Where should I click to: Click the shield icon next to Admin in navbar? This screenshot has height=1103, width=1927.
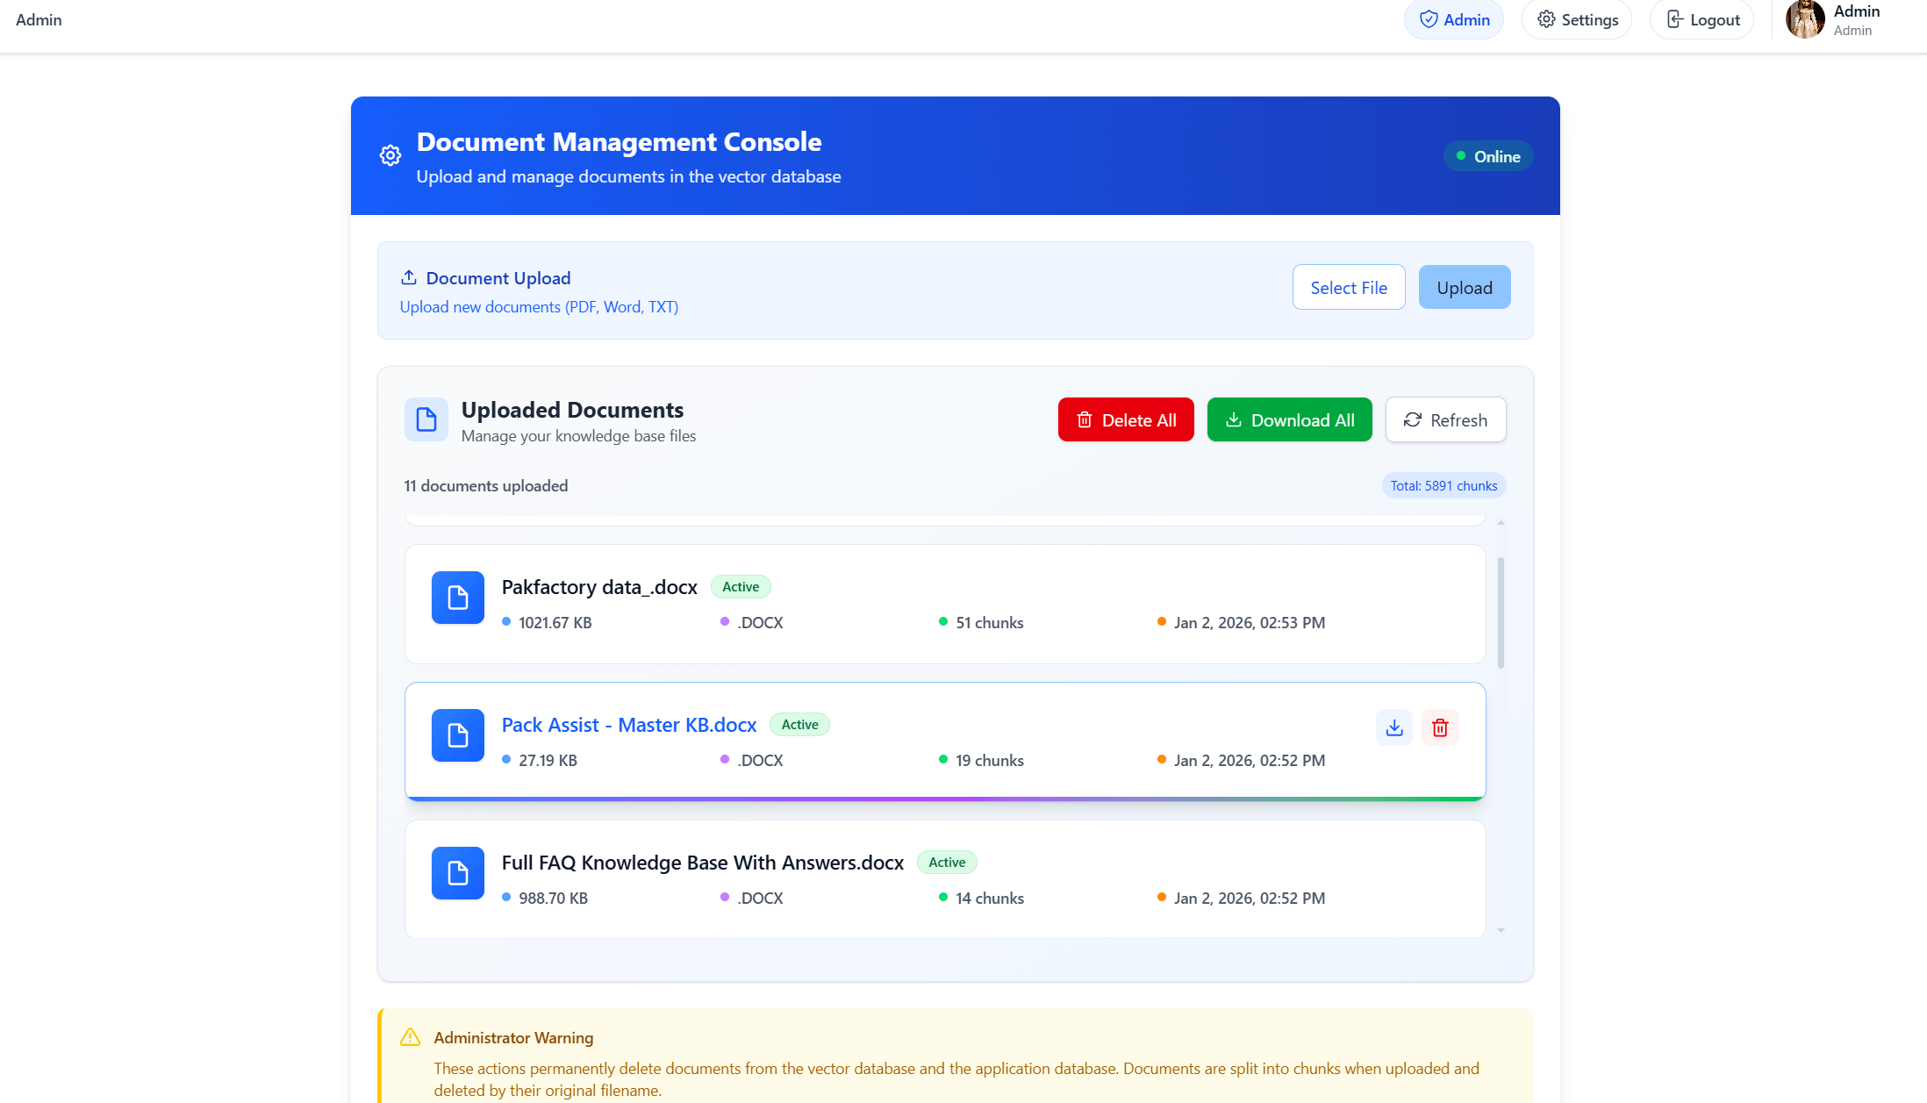pyautogui.click(x=1429, y=18)
